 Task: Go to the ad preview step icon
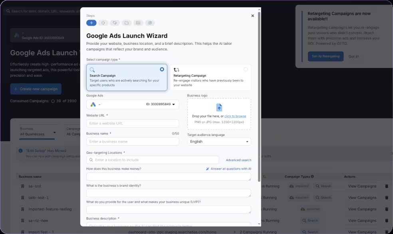tap(138, 23)
